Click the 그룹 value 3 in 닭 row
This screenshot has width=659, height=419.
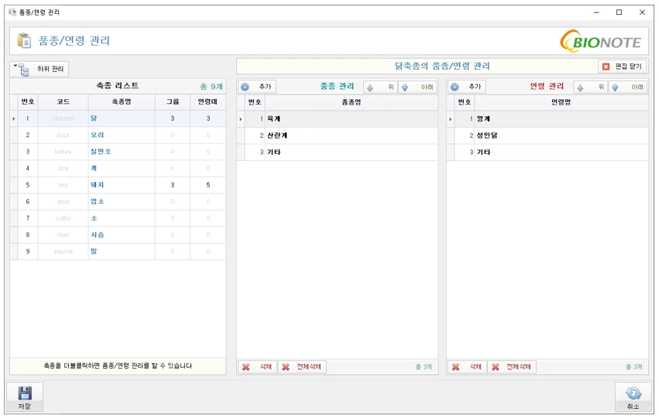point(173,118)
